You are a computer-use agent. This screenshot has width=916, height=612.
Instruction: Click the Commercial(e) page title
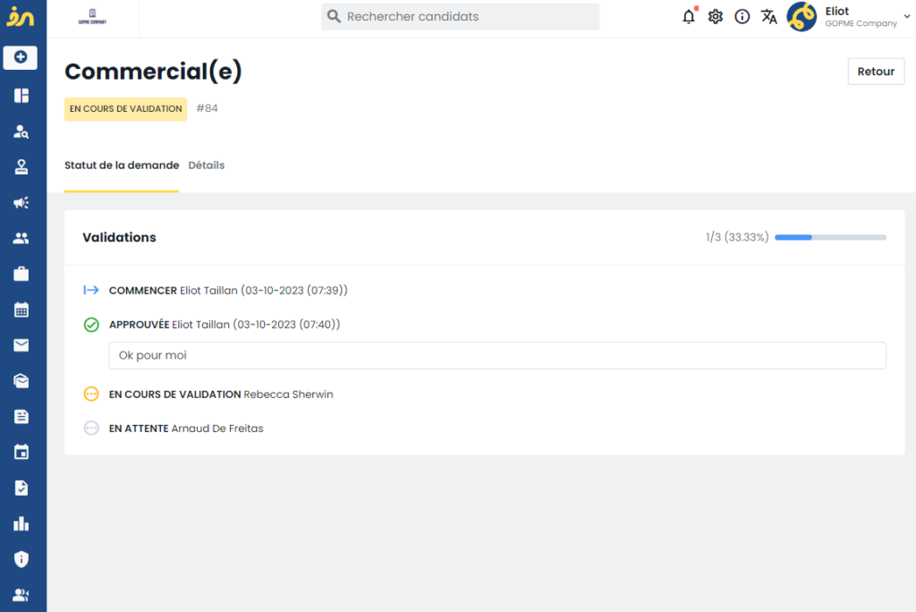tap(153, 72)
